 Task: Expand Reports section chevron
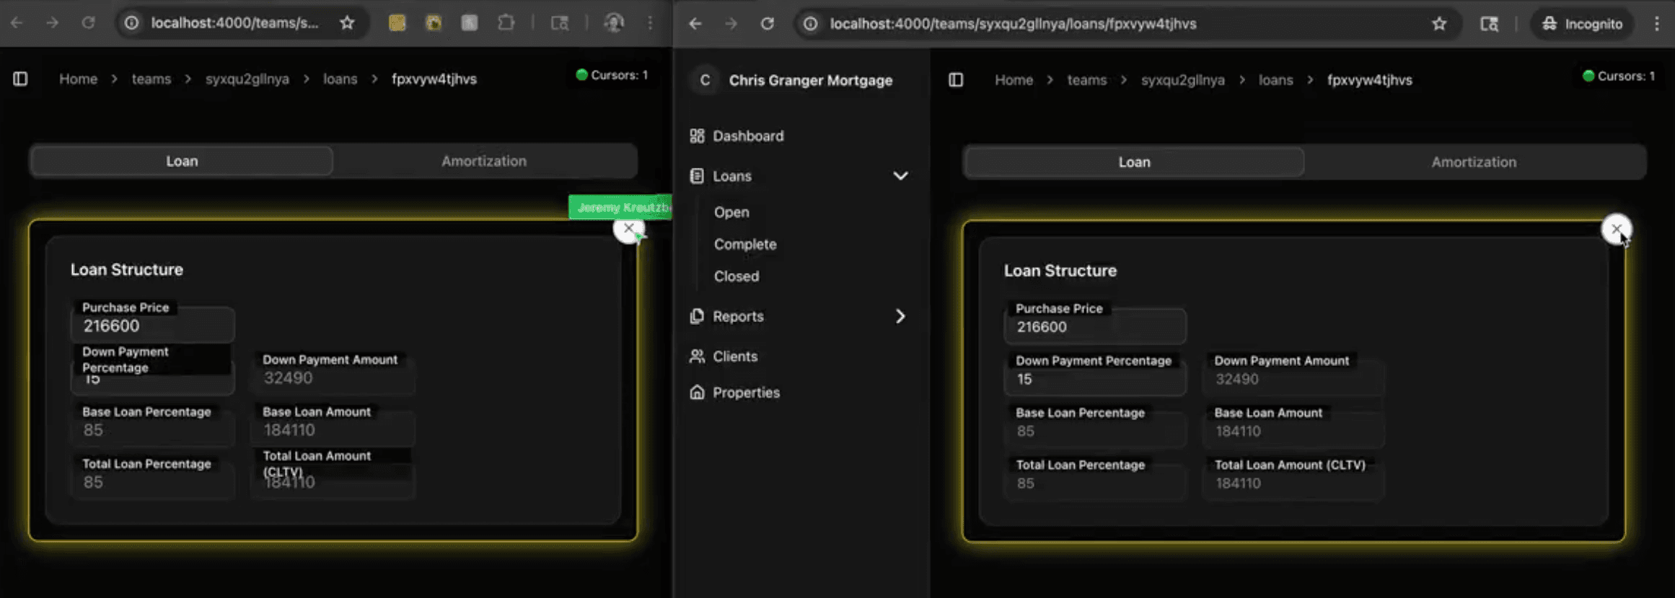[x=900, y=316]
